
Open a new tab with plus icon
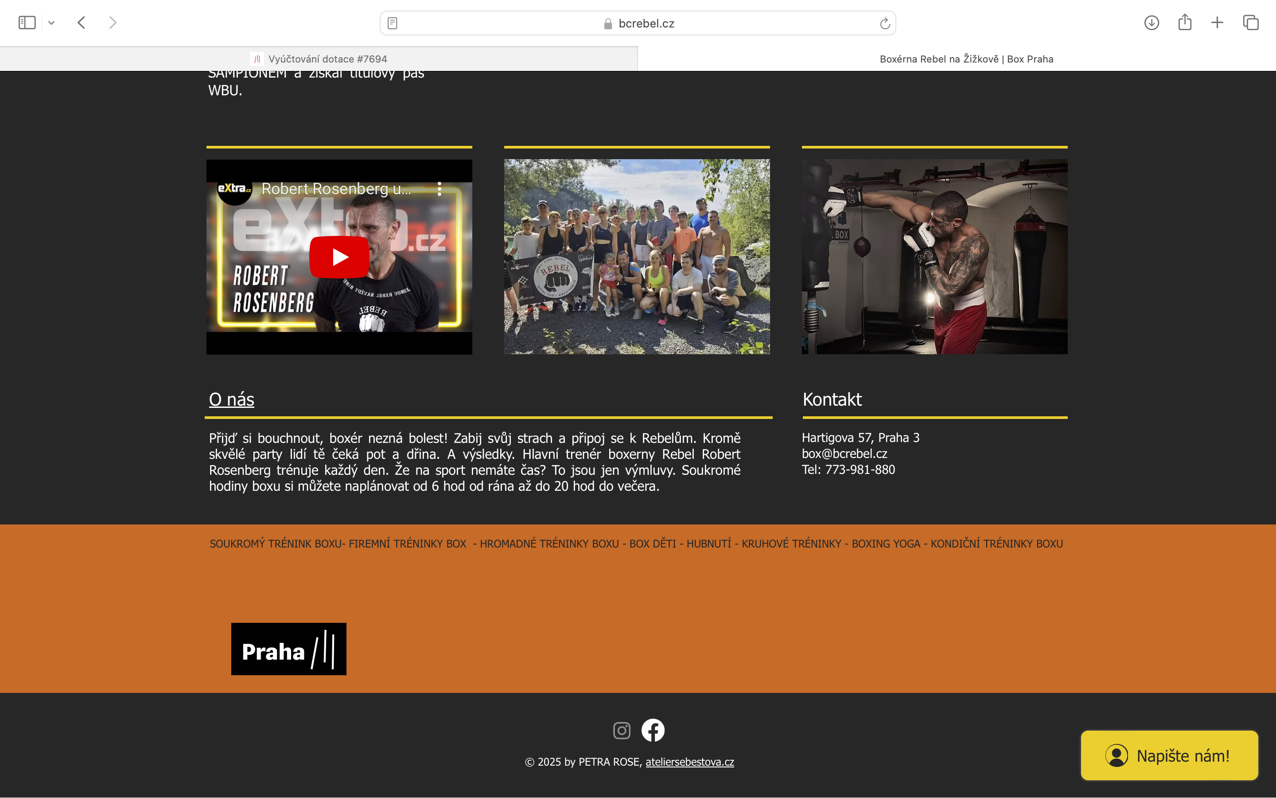[1217, 23]
